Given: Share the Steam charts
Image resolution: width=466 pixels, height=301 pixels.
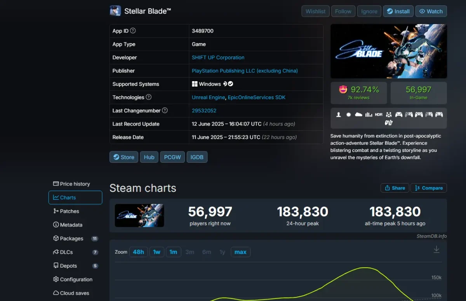Looking at the screenshot, I should pyautogui.click(x=395, y=188).
